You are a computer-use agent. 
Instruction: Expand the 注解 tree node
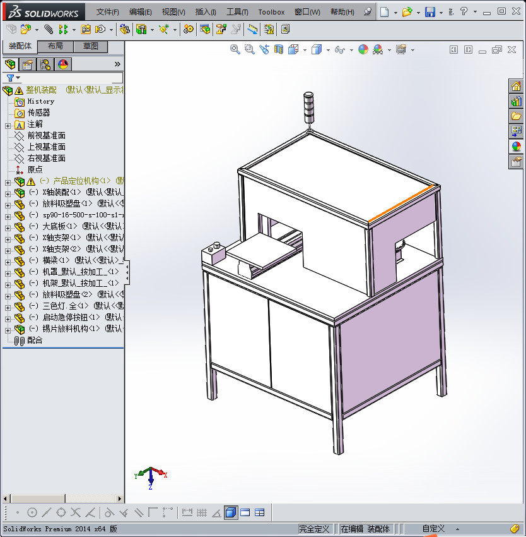click(x=8, y=126)
